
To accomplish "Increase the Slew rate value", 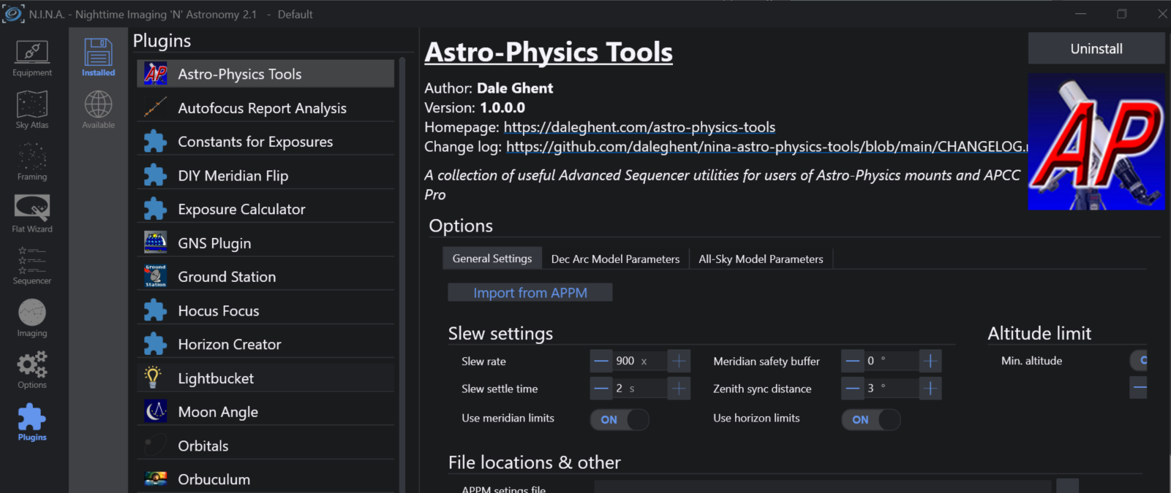I will [x=679, y=361].
